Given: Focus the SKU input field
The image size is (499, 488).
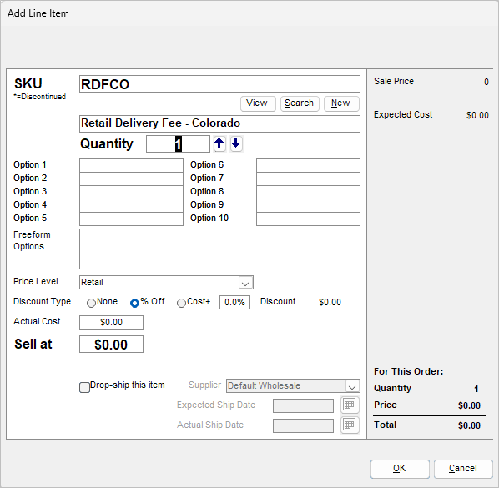Looking at the screenshot, I should point(219,84).
